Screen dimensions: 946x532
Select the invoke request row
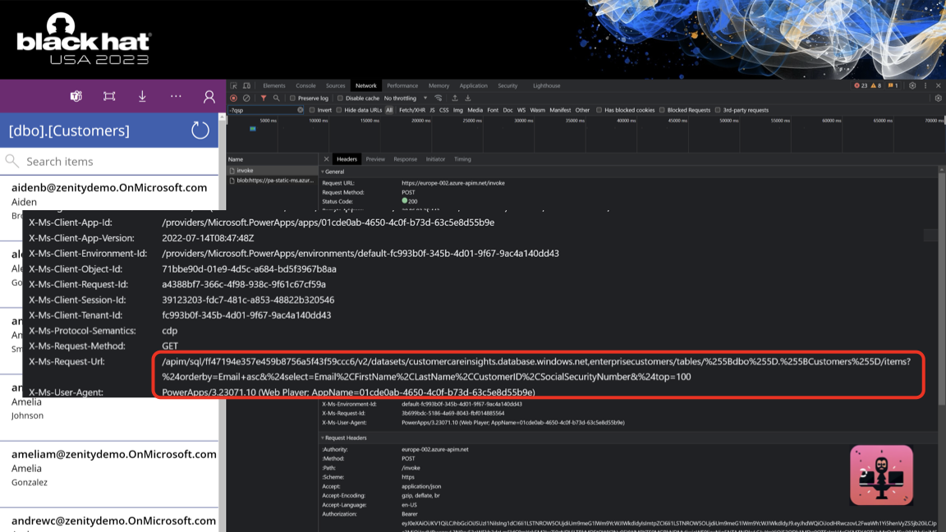[x=272, y=171]
